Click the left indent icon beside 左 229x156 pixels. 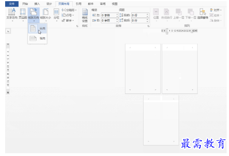[x=94, y=15]
